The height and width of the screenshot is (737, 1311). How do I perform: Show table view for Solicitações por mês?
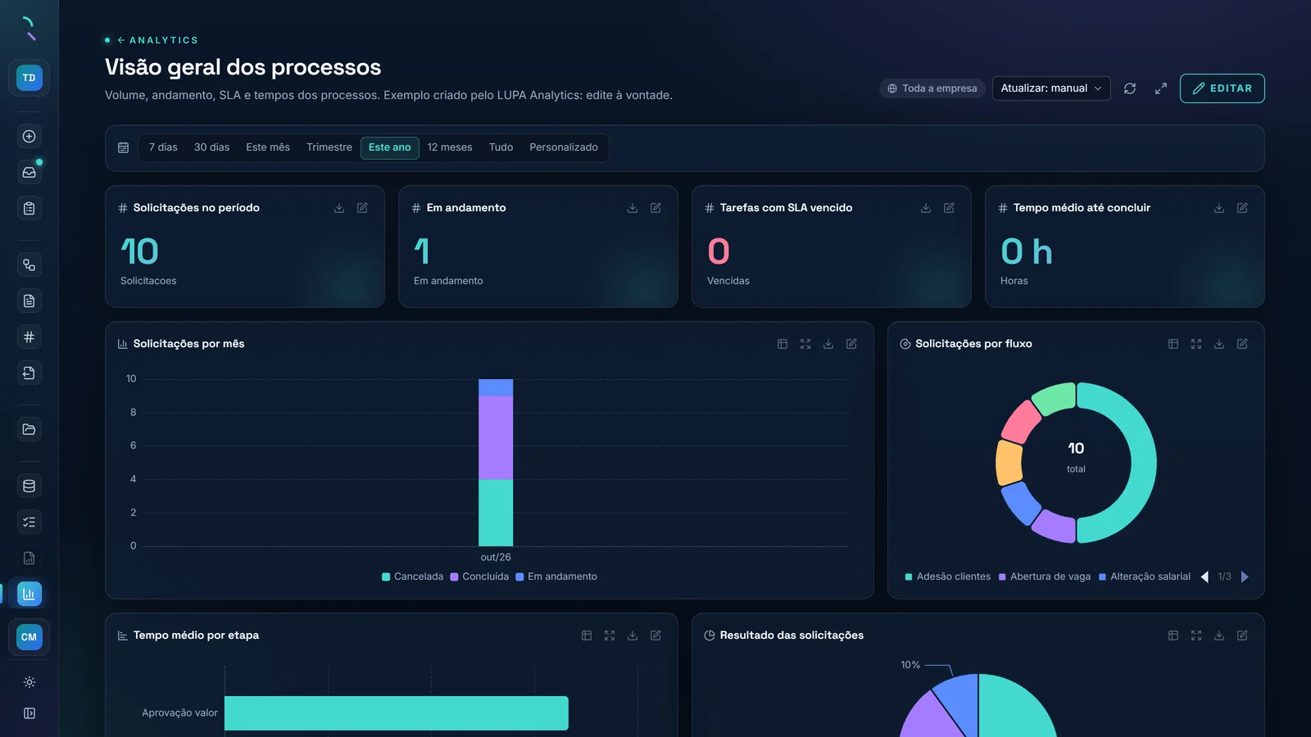(x=783, y=344)
